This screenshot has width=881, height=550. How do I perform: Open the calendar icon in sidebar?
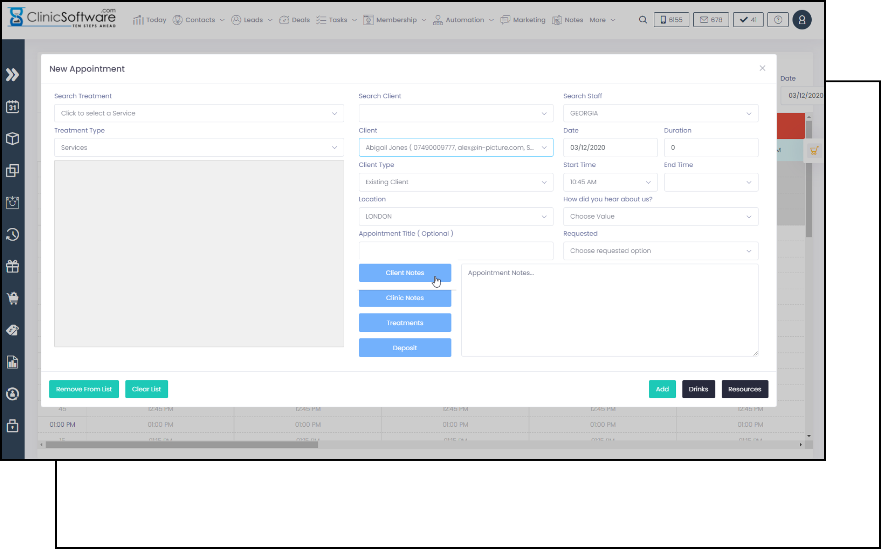pos(12,107)
